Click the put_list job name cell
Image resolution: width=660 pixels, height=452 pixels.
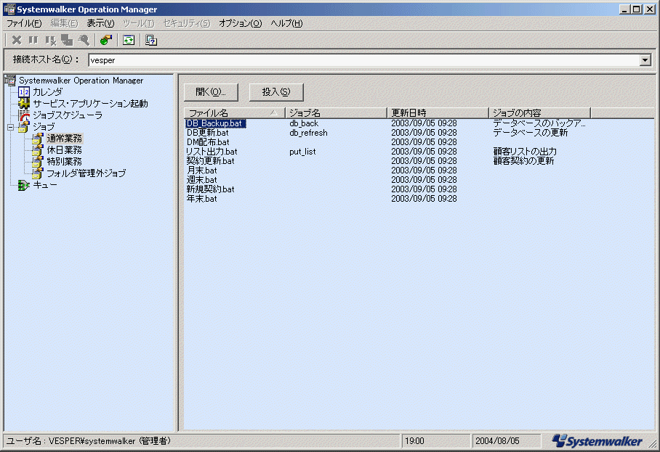tap(302, 152)
